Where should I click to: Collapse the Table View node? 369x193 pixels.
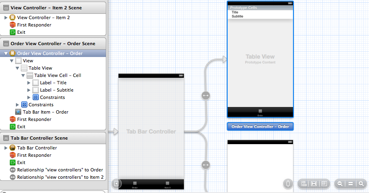point(18,68)
